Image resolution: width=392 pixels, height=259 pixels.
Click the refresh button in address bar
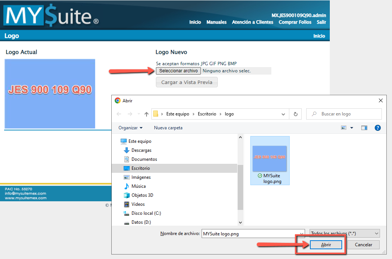point(296,114)
